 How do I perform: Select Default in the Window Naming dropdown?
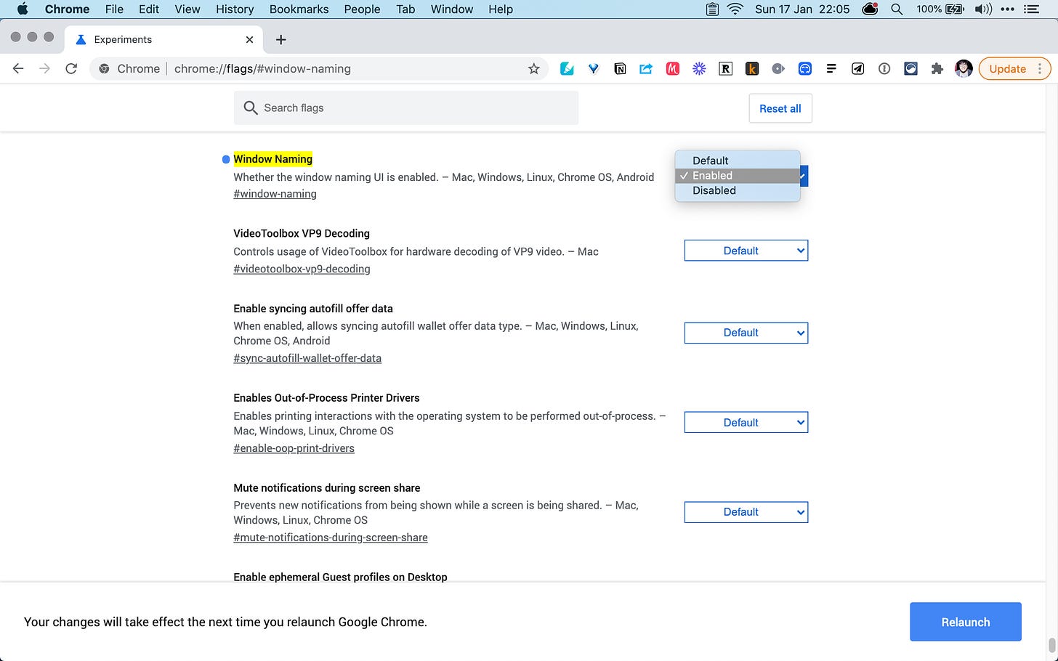pos(738,161)
